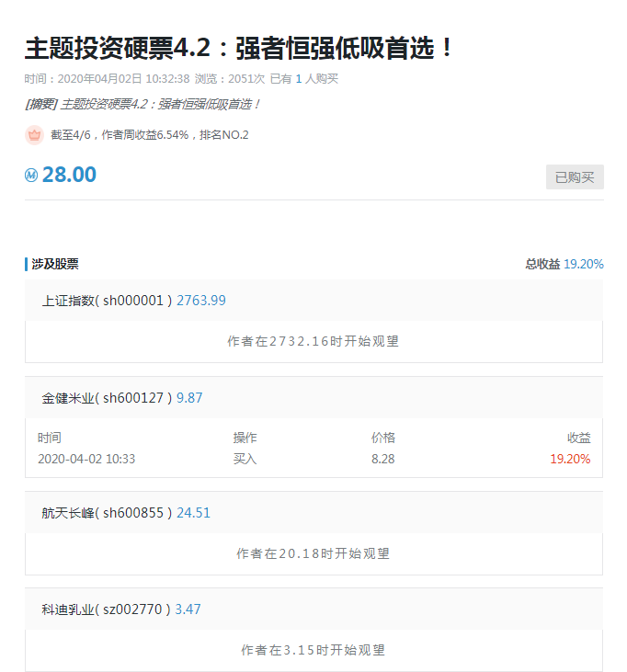
Task: Click the 买入 operation cell
Action: [x=245, y=459]
